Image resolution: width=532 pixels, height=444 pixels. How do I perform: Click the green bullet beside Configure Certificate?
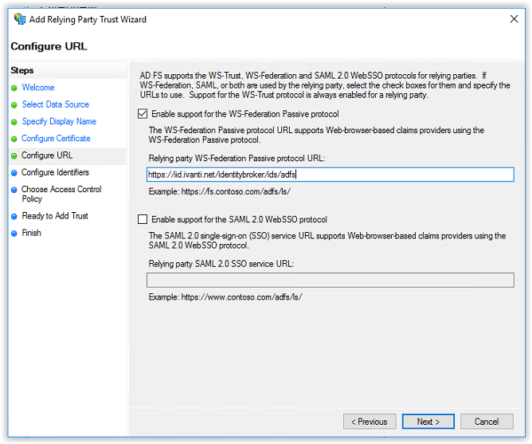click(14, 139)
